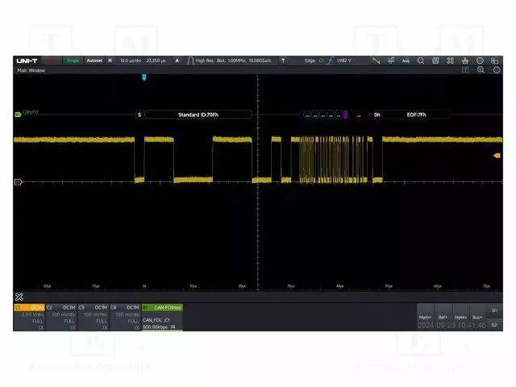Click the Digital+ button
The height and width of the screenshot is (387, 516).
[x=460, y=317]
